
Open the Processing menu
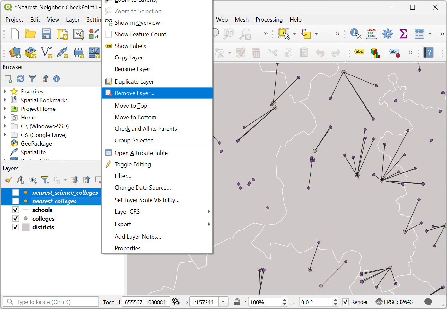point(269,20)
